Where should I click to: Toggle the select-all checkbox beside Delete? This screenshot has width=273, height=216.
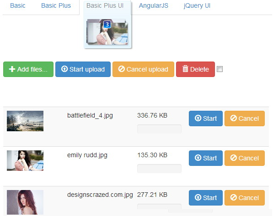(x=219, y=69)
